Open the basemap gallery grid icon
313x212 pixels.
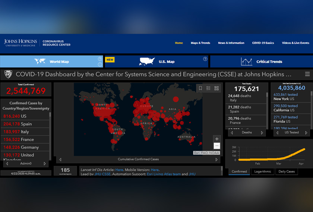pyautogui.click(x=216, y=88)
